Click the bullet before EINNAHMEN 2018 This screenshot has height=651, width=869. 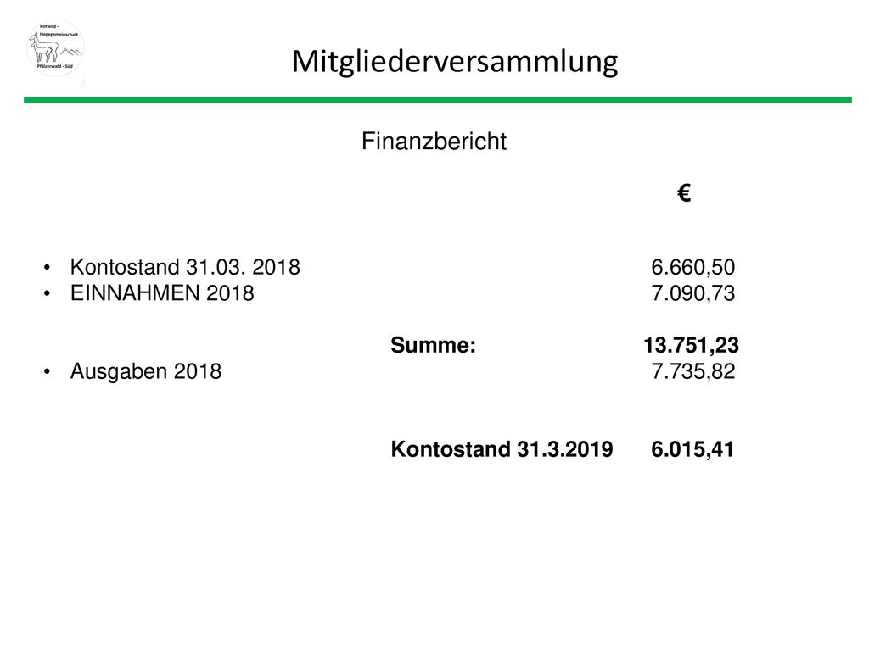(x=48, y=294)
